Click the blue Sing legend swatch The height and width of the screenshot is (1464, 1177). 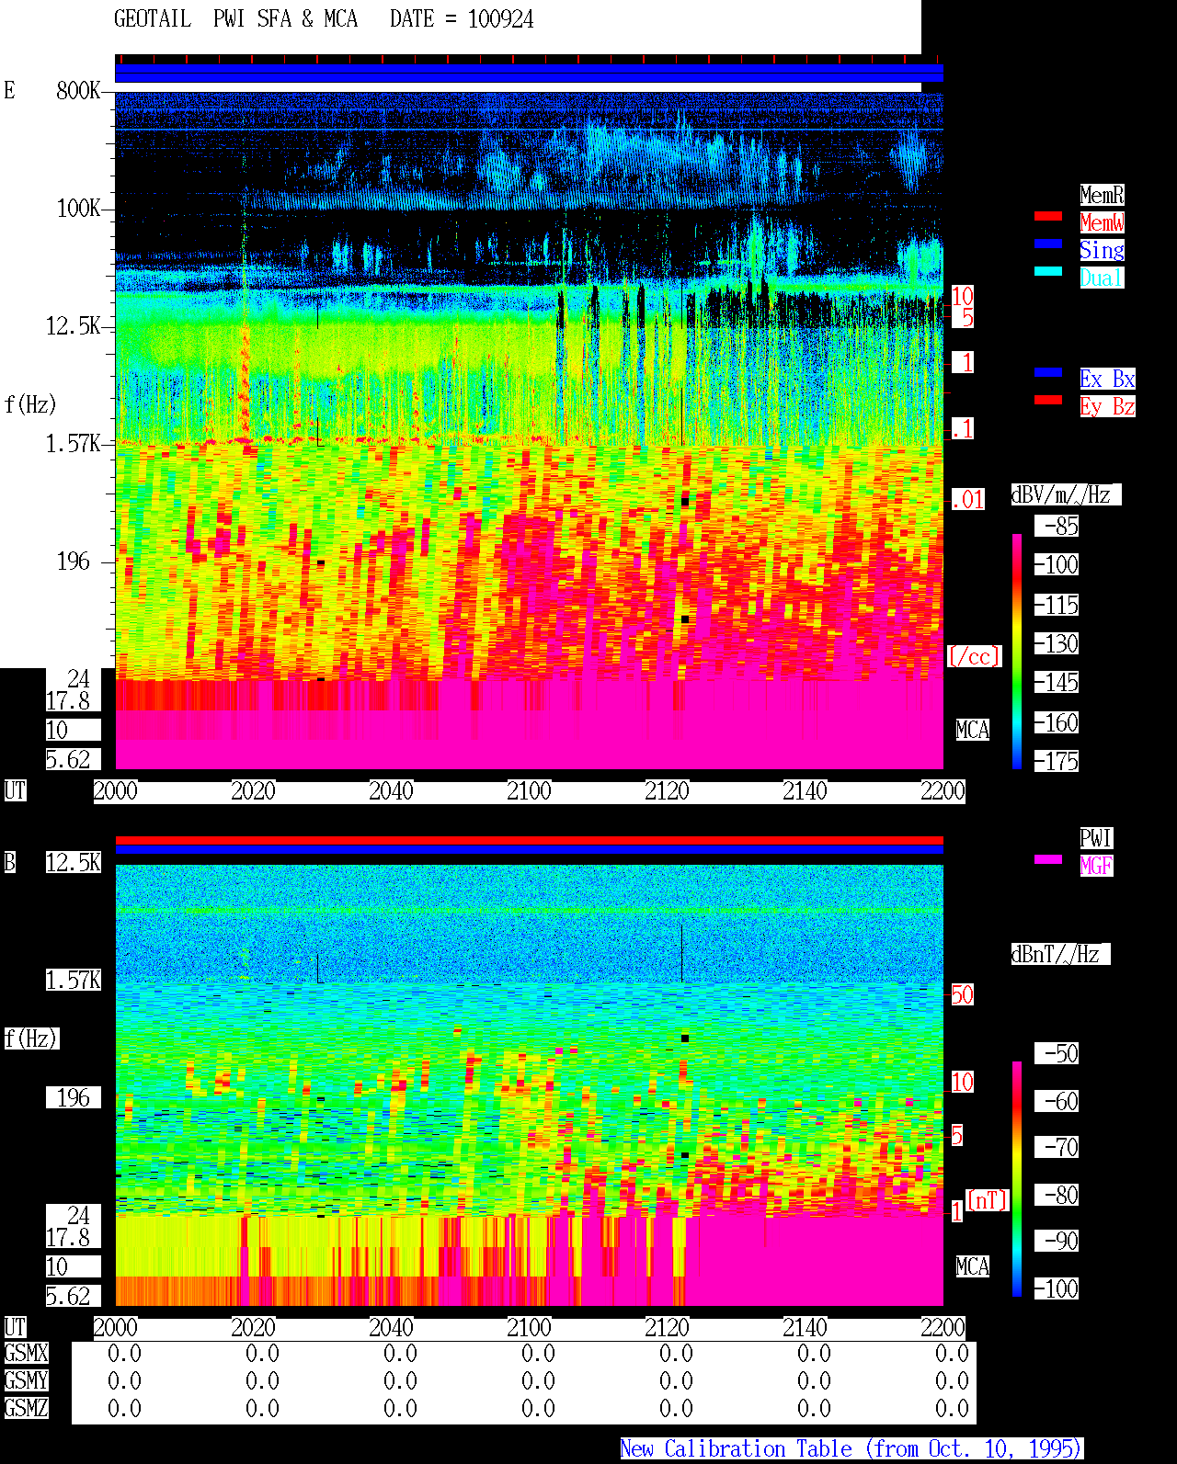pos(1048,244)
